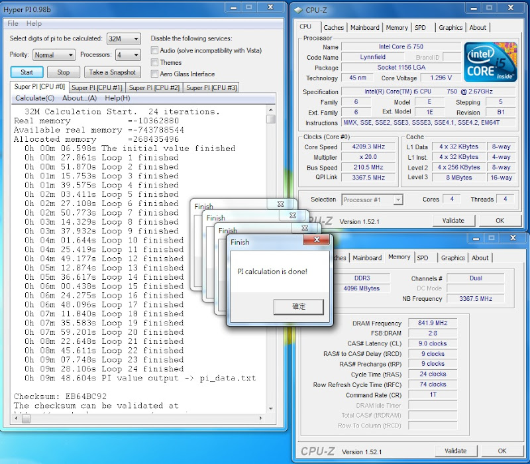Open Mainboard tab in top CPU-Z window
The image size is (530, 464).
(365, 27)
